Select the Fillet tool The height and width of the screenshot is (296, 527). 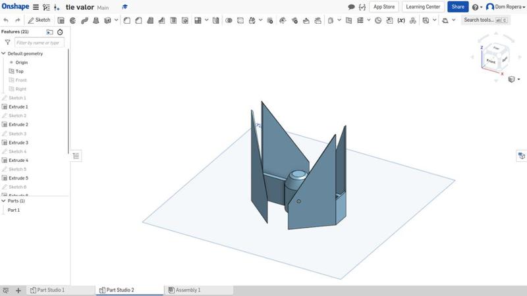tap(127, 20)
